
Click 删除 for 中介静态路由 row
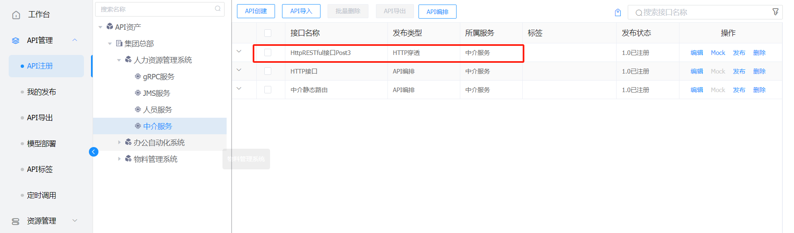[x=759, y=90]
